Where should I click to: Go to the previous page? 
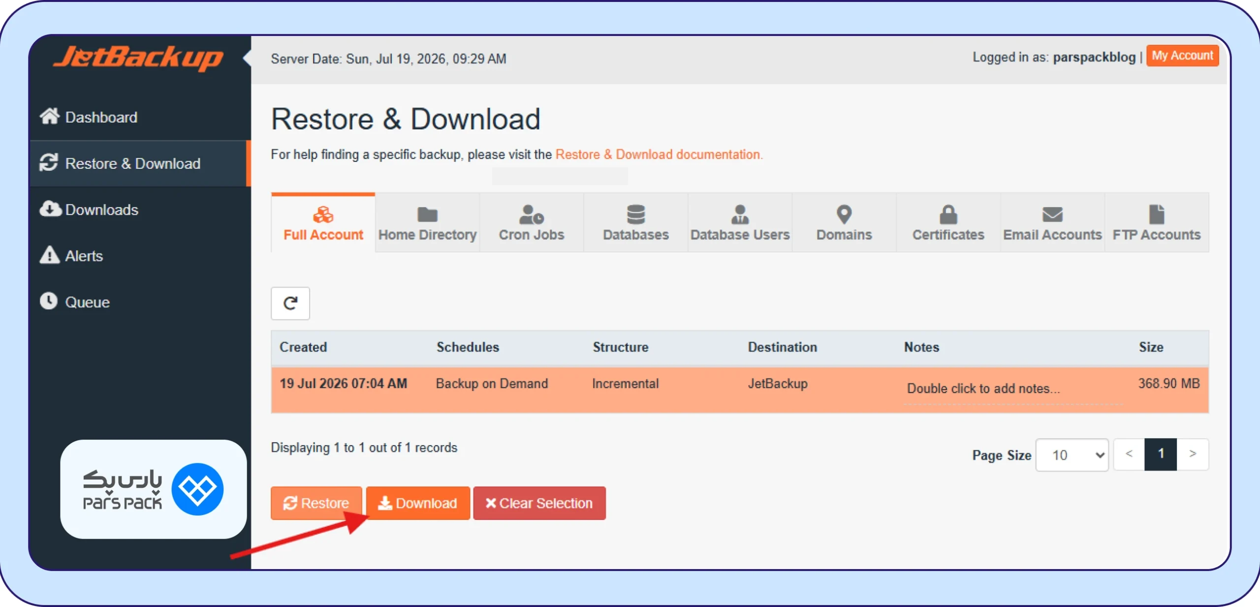1129,454
